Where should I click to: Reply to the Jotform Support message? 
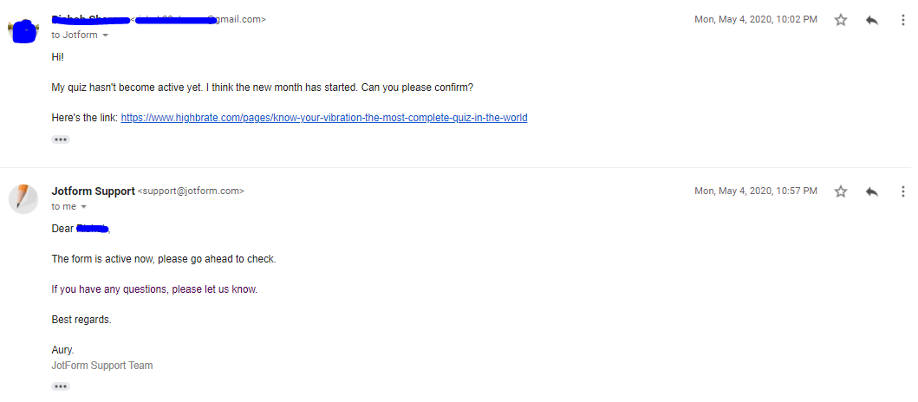coord(872,191)
